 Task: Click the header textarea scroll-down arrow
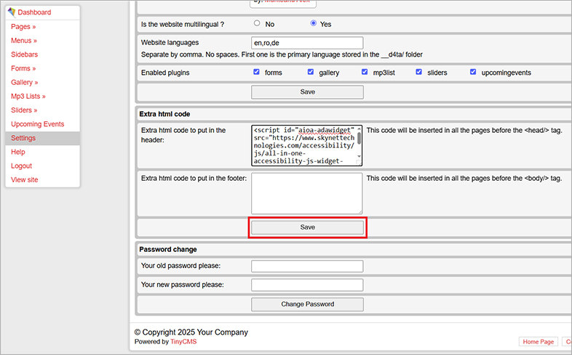point(359,156)
